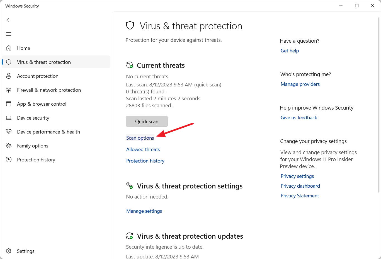This screenshot has width=381, height=259.
Task: Click the Home house icon
Action: tap(9, 48)
